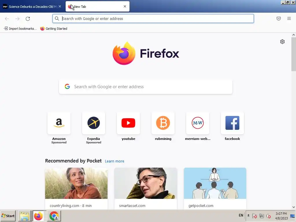Click the Action Center flag tray icon
Viewport: 296px width, 222px height.
click(x=254, y=216)
